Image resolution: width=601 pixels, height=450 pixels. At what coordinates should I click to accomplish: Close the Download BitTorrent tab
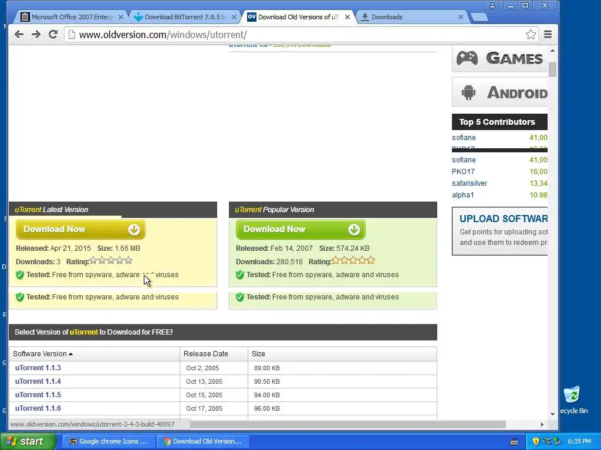234,17
